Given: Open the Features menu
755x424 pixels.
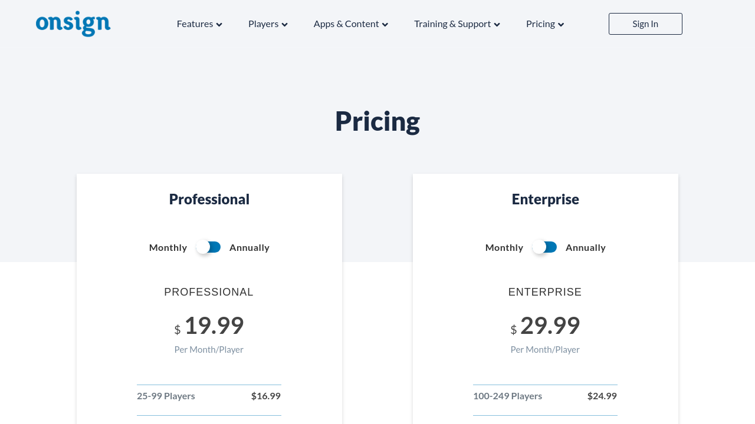Looking at the screenshot, I should [x=195, y=24].
